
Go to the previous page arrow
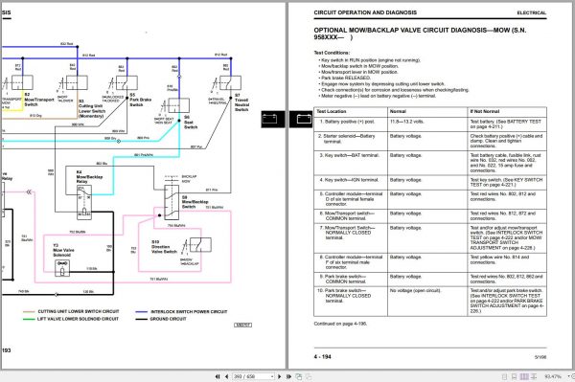pos(226,376)
